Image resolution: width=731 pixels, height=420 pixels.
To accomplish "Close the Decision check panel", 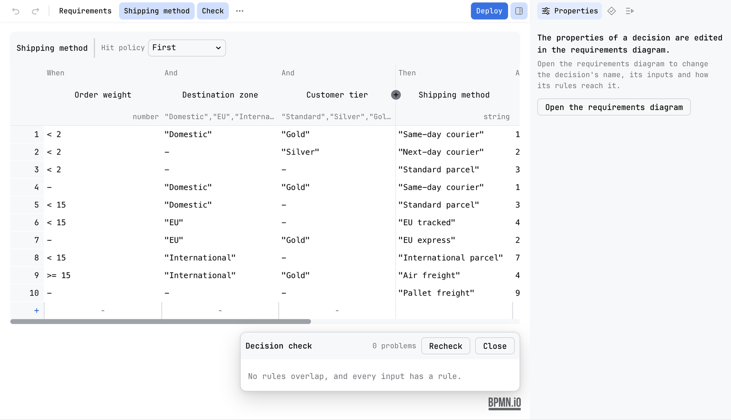I will [495, 346].
